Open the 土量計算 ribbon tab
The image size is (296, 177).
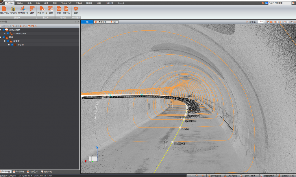pos(109,3)
